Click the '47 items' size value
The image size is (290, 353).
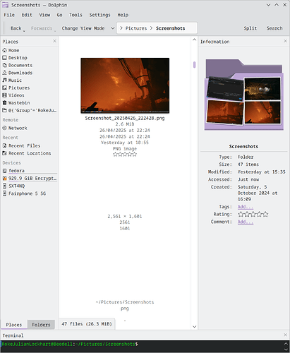[248, 164]
